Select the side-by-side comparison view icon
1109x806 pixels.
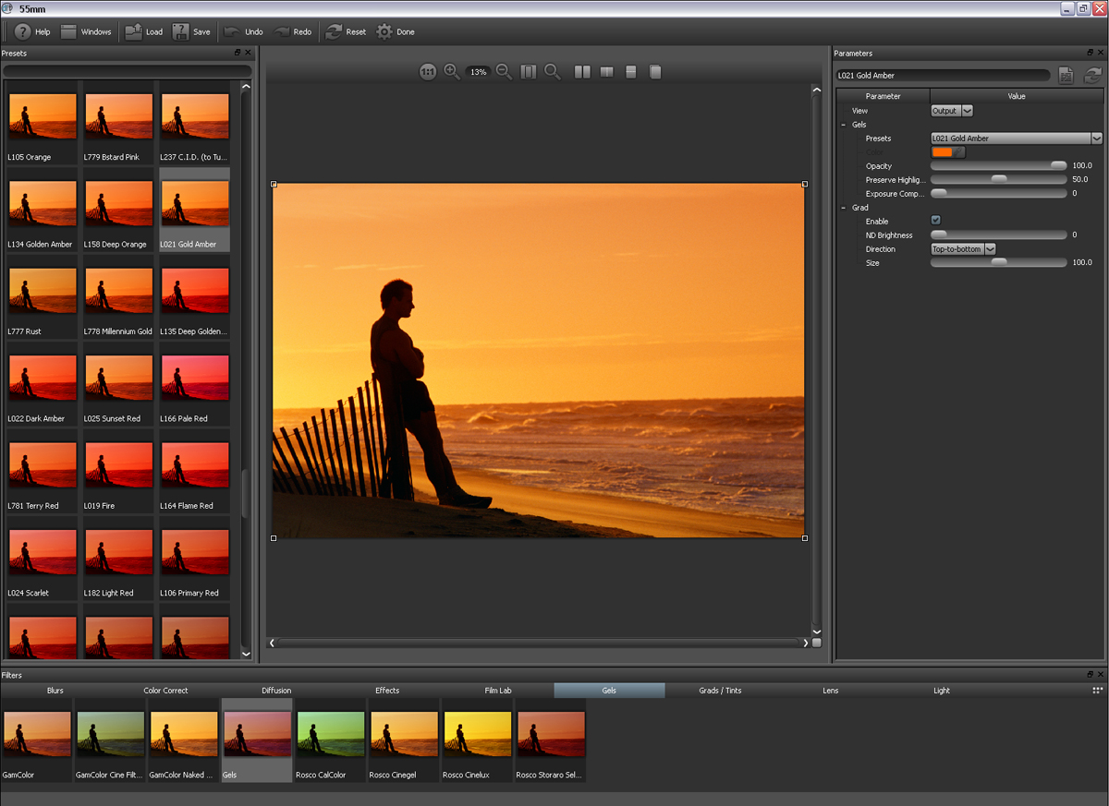coord(582,72)
